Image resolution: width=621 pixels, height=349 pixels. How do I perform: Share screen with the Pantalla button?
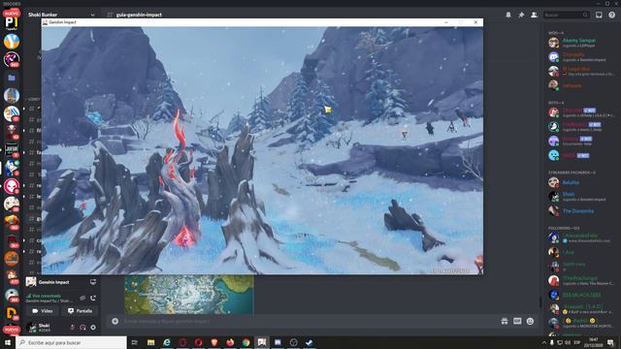point(80,311)
